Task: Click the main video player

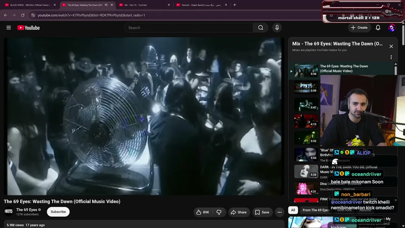Action: pyautogui.click(x=144, y=116)
